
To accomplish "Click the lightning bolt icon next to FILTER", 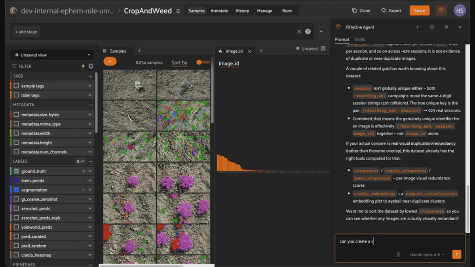I will point(83,66).
